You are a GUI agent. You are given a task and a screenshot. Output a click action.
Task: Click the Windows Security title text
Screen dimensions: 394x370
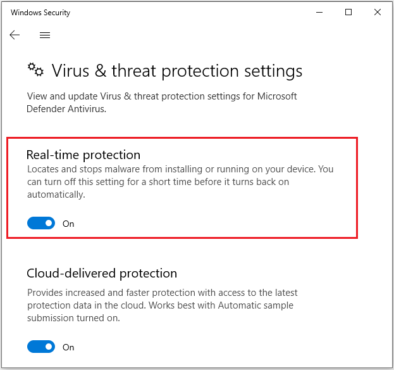pyautogui.click(x=40, y=13)
